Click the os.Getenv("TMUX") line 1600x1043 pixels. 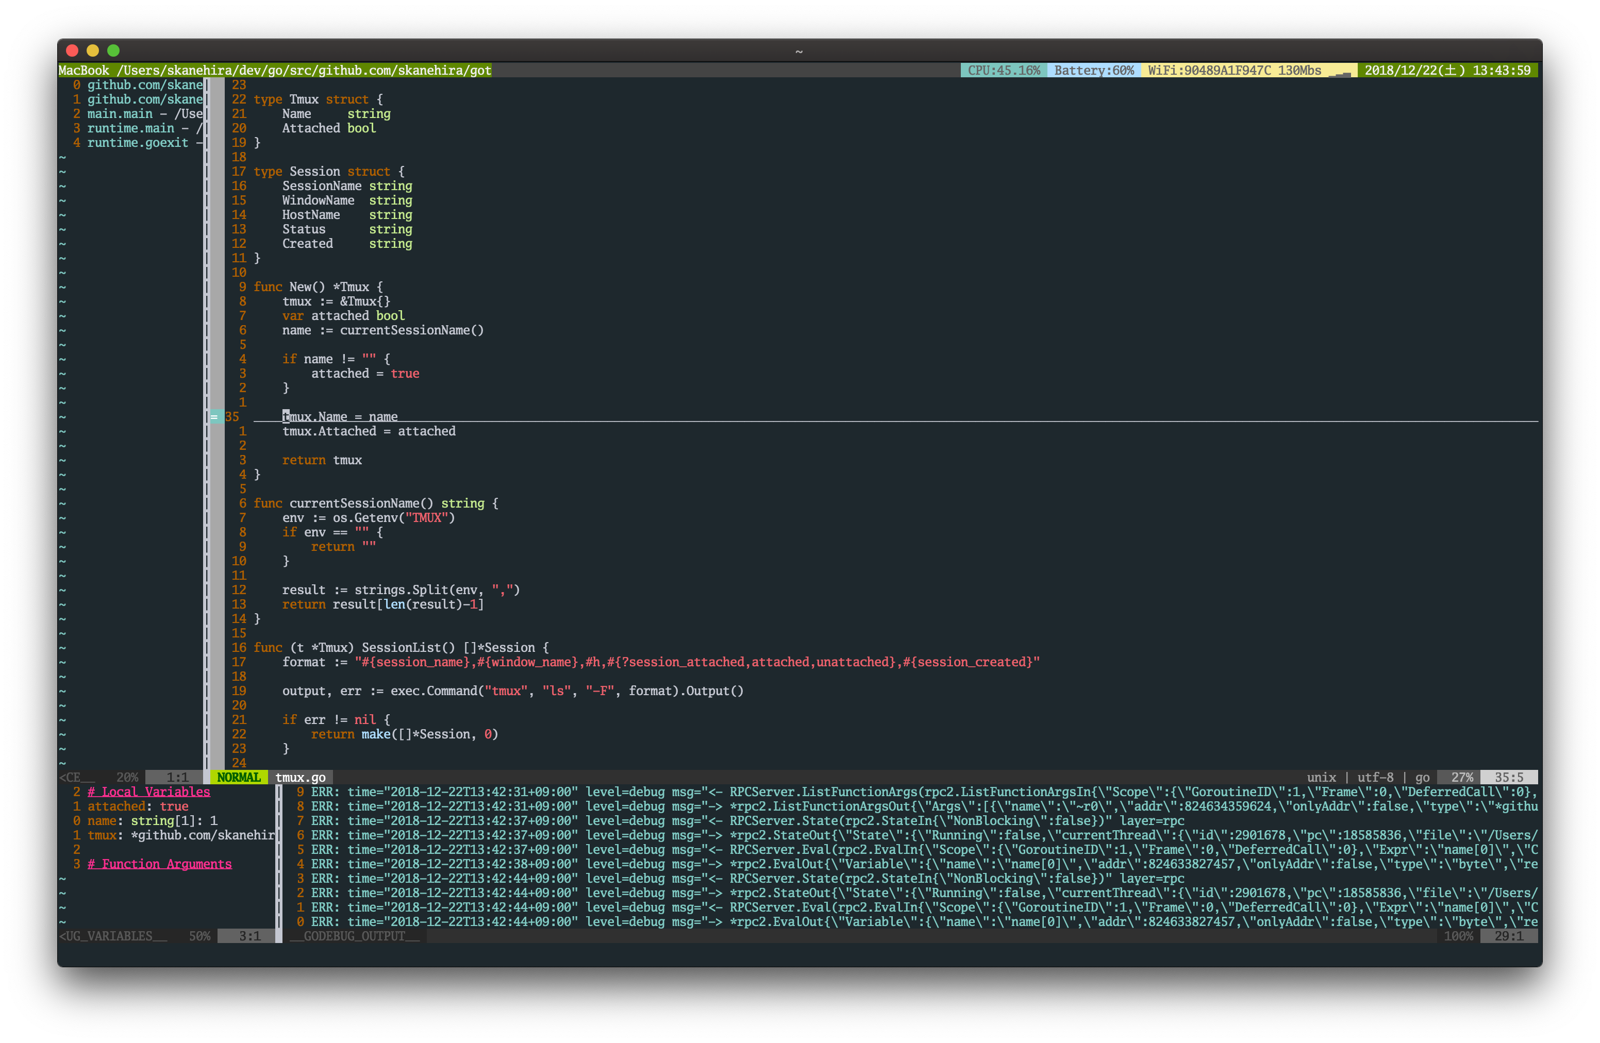click(x=369, y=518)
